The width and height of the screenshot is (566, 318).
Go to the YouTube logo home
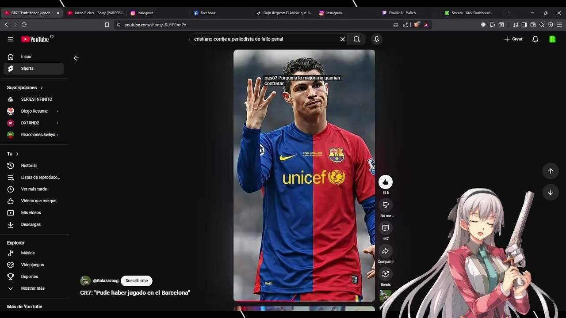pos(35,39)
